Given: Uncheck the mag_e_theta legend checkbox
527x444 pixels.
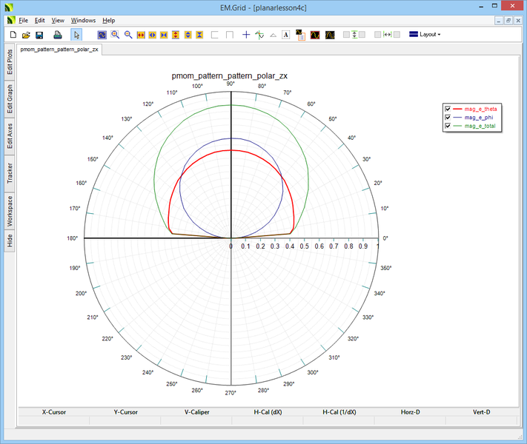Looking at the screenshot, I should click(x=448, y=110).
